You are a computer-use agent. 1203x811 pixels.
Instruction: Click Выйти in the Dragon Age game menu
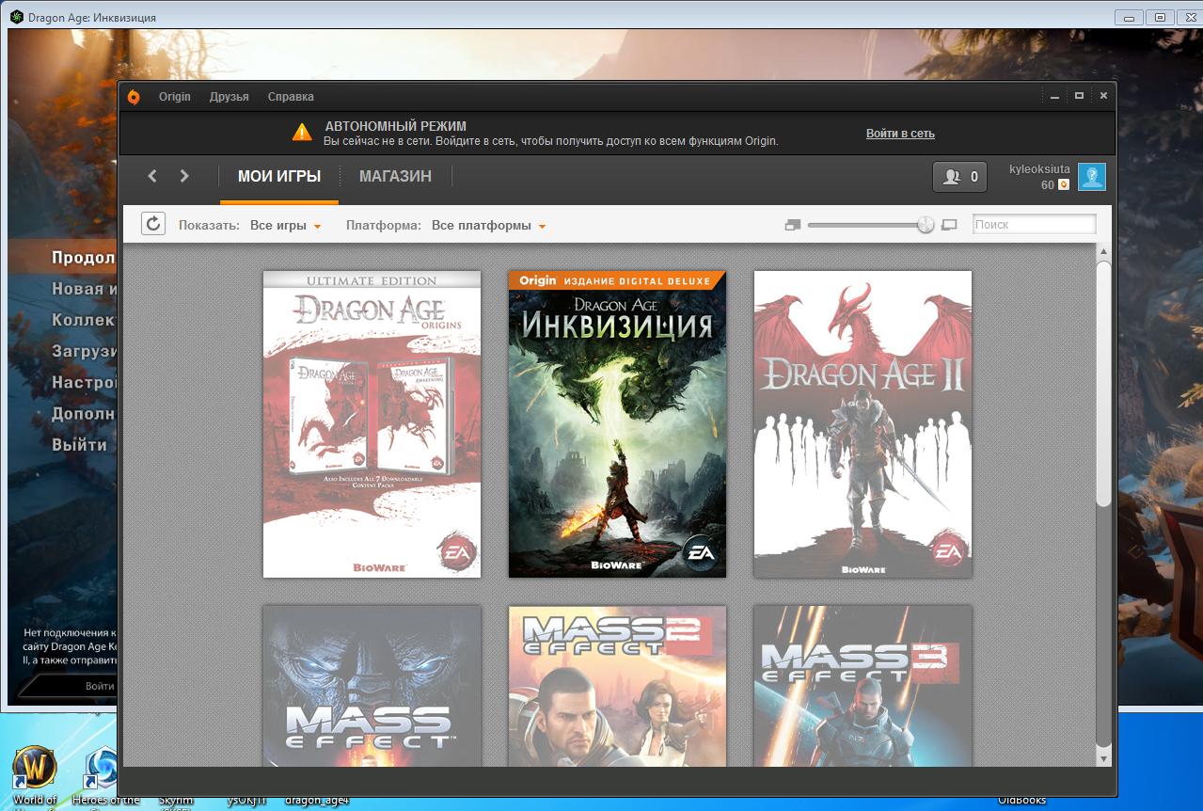(80, 445)
